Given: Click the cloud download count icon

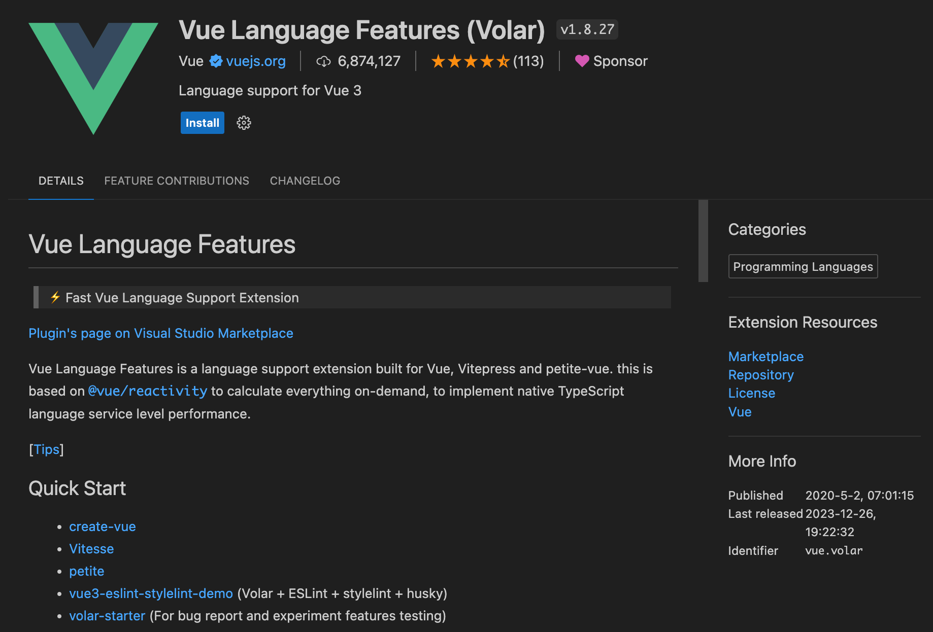Looking at the screenshot, I should click(323, 61).
